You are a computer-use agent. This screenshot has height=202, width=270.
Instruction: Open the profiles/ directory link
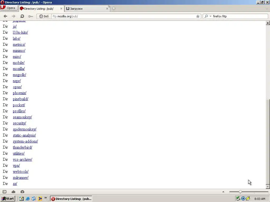pyautogui.click(x=19, y=111)
